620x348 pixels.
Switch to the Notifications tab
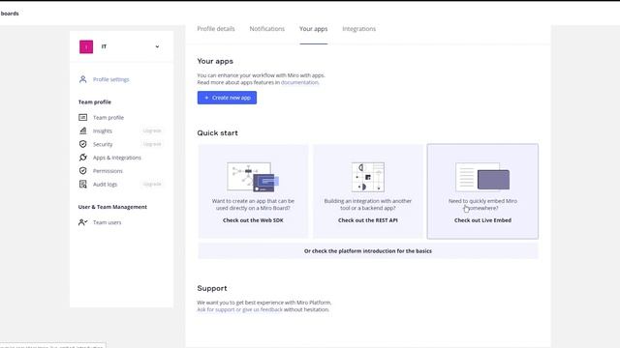point(267,29)
